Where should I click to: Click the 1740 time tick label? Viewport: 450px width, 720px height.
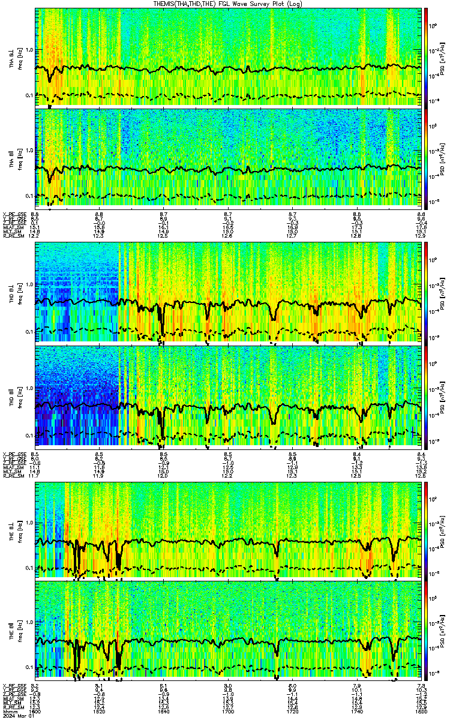(x=356, y=710)
